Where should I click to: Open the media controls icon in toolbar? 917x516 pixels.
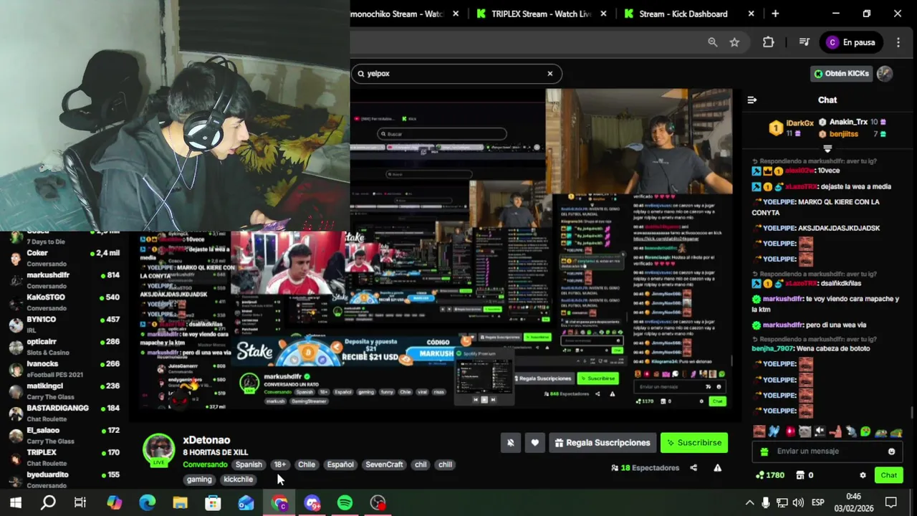tap(804, 42)
